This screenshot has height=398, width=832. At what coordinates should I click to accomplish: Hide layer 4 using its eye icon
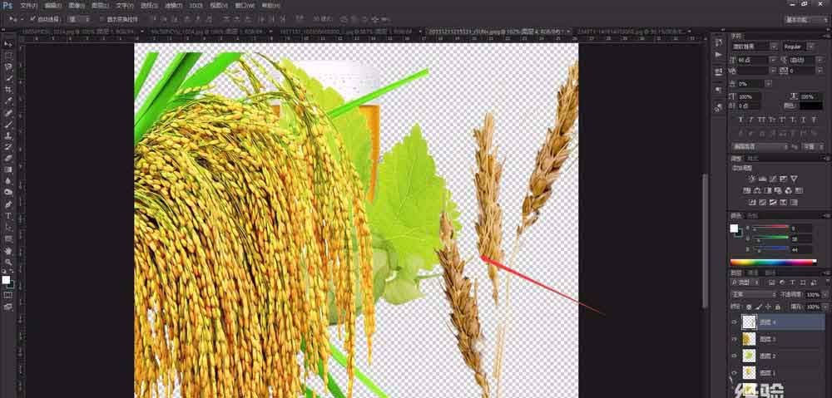735,322
